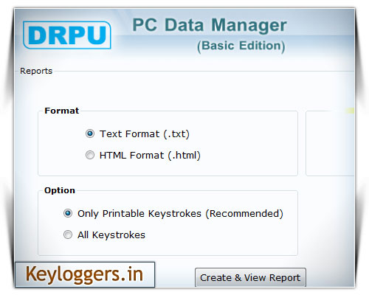This screenshot has width=369, height=295.
Task: Click the Create & View Report button
Action: pos(250,277)
